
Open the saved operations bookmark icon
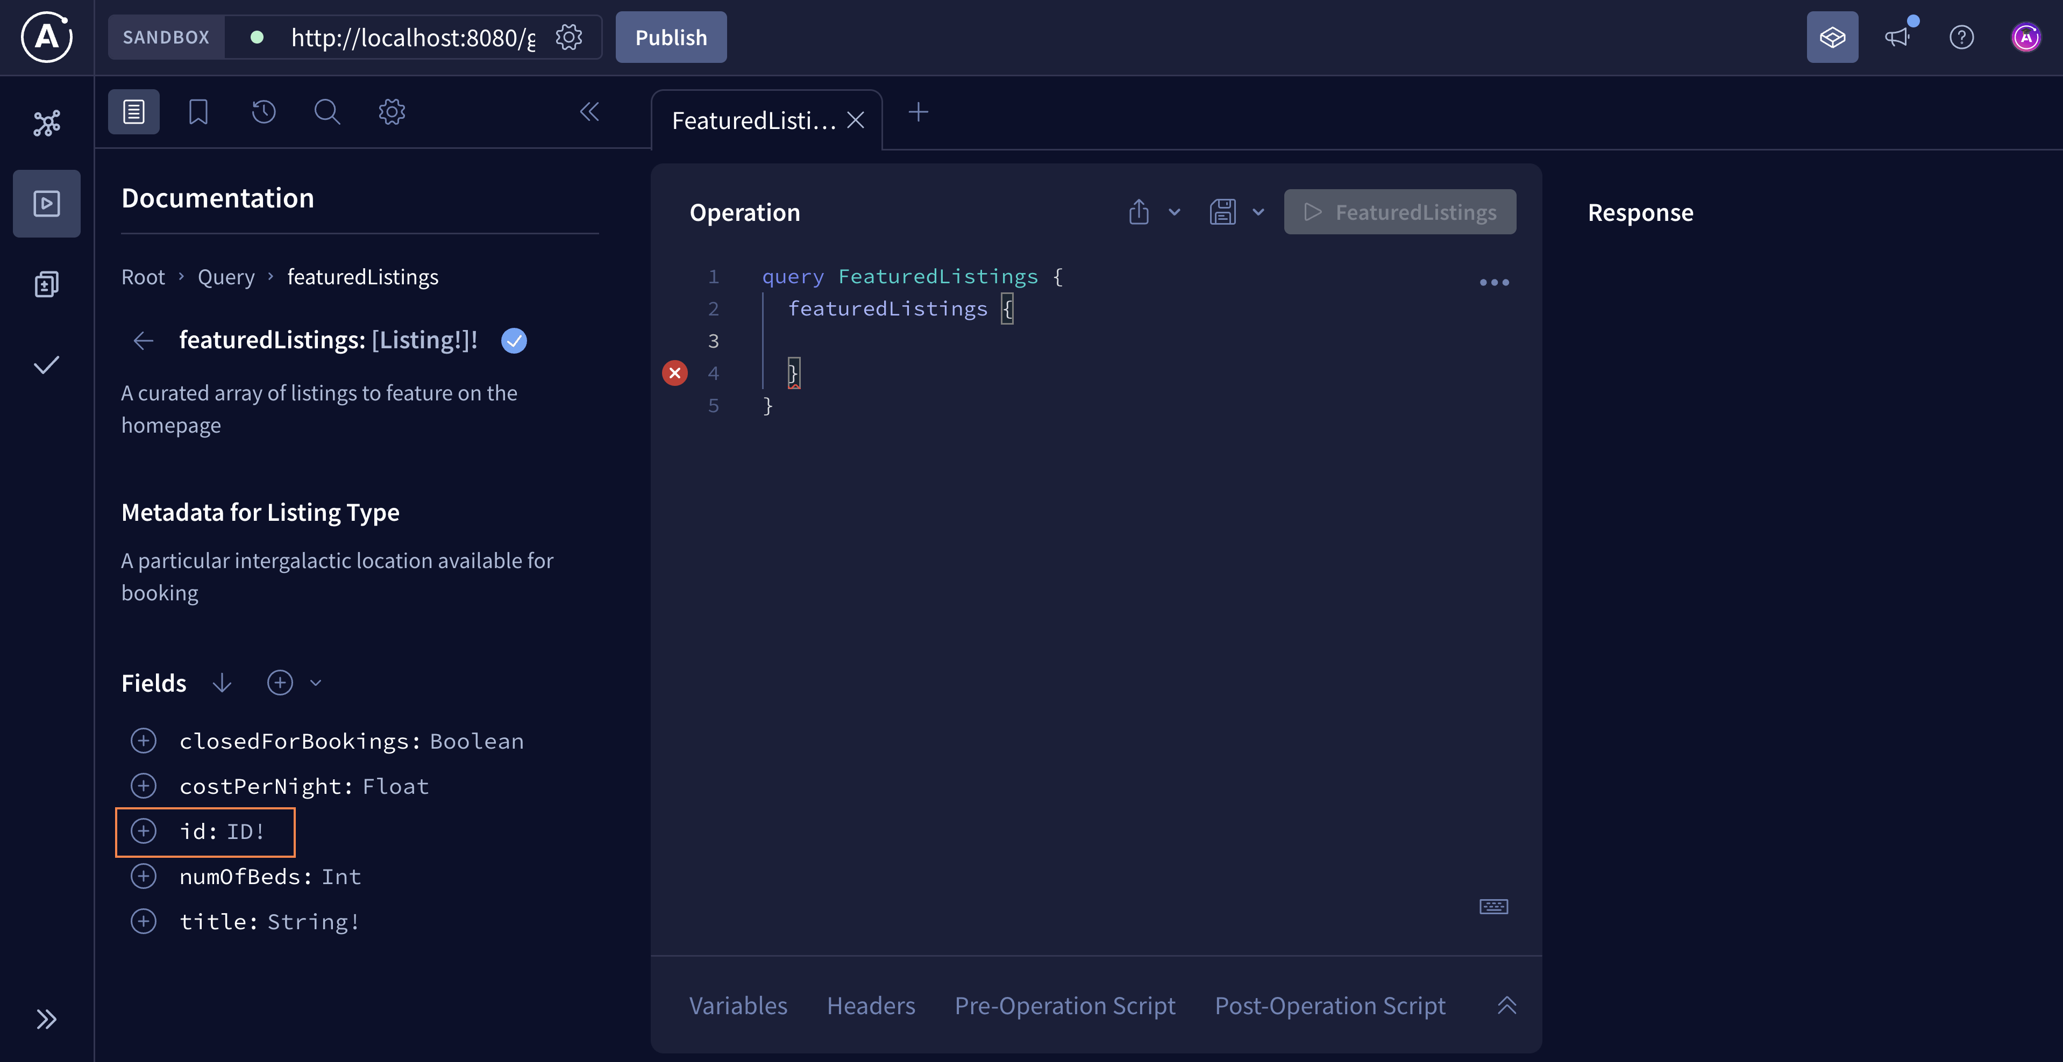[x=198, y=111]
